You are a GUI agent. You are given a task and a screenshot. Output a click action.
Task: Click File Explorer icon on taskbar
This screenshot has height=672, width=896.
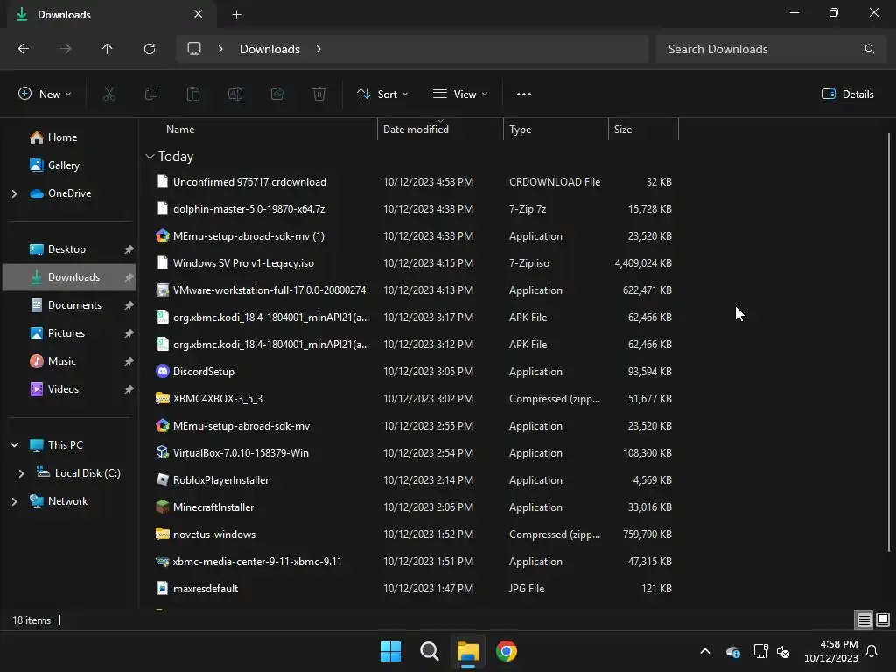click(467, 651)
